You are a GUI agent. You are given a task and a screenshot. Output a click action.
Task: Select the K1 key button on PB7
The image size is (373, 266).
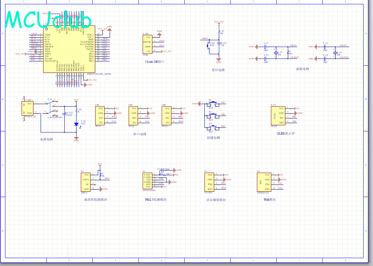click(x=213, y=104)
